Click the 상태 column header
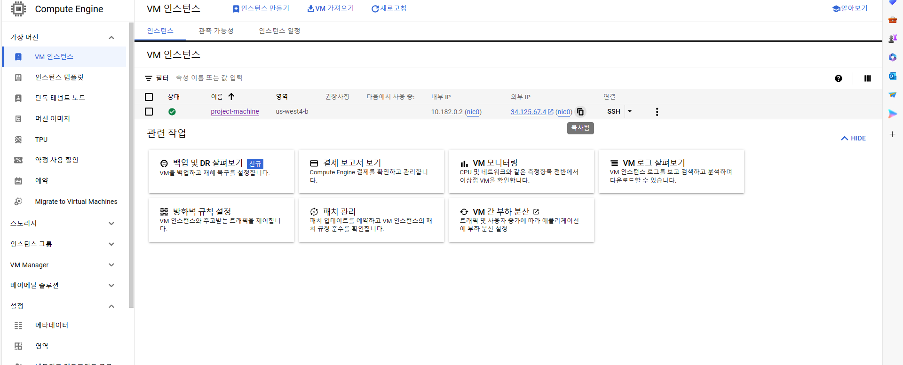903x365 pixels. point(174,97)
